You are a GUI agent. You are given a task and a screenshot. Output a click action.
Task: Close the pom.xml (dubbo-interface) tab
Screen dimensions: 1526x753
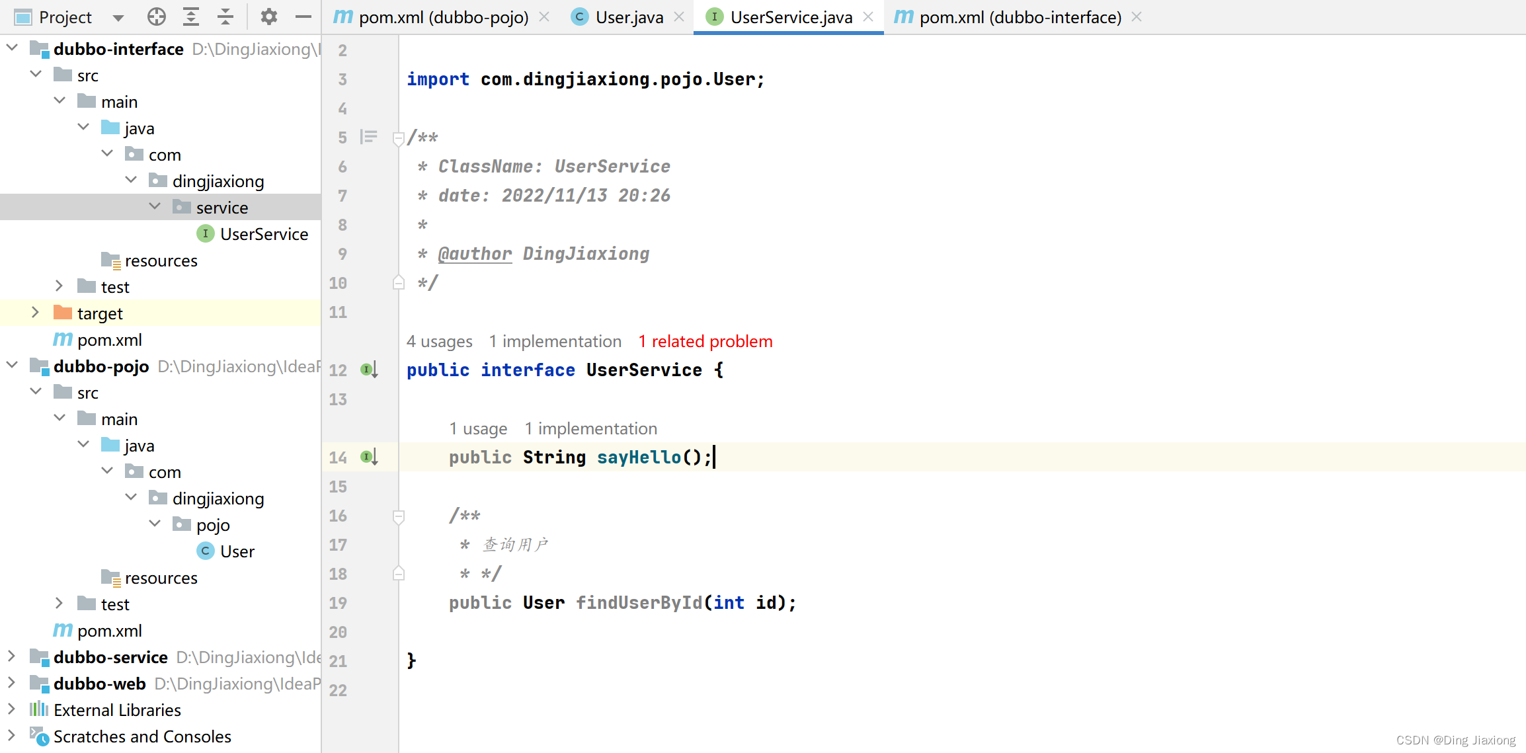click(x=1137, y=17)
